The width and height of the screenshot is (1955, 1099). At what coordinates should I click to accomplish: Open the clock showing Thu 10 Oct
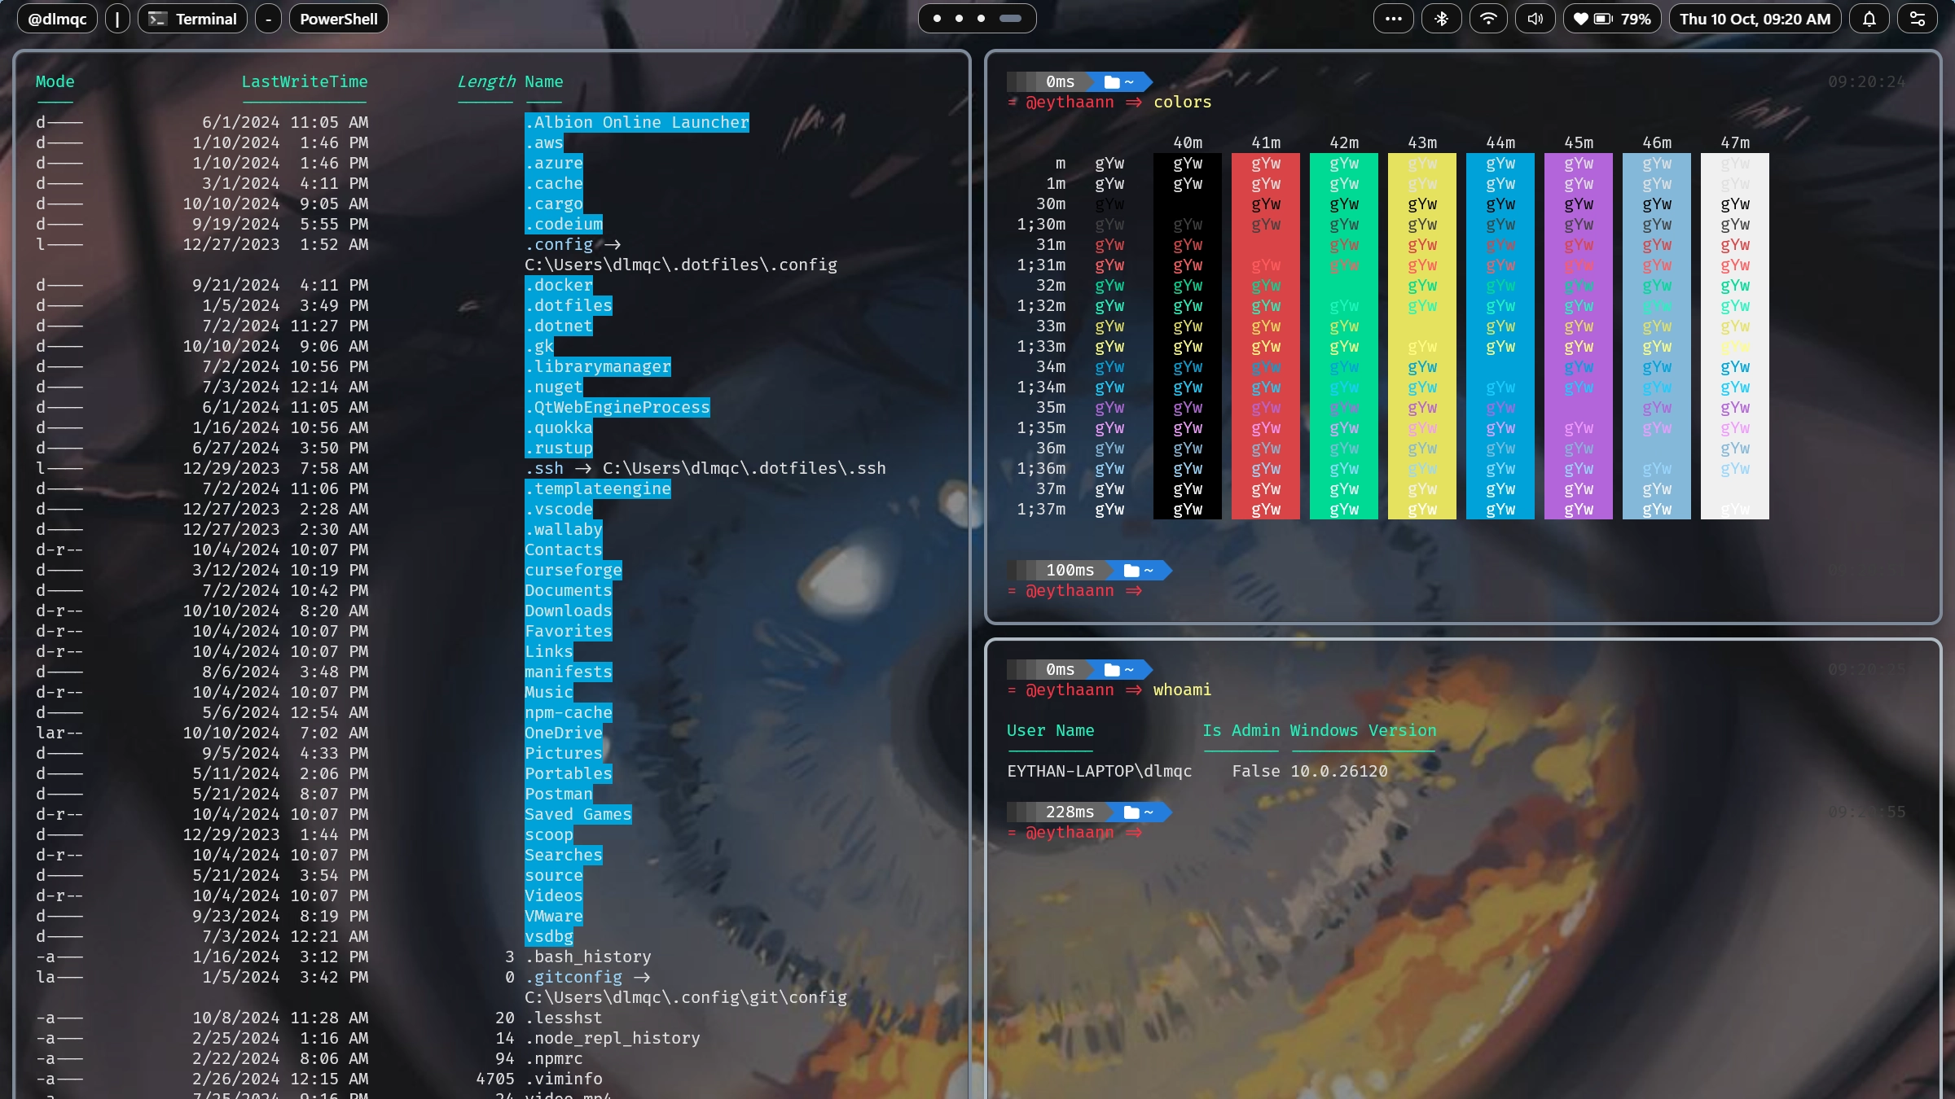1755,18
